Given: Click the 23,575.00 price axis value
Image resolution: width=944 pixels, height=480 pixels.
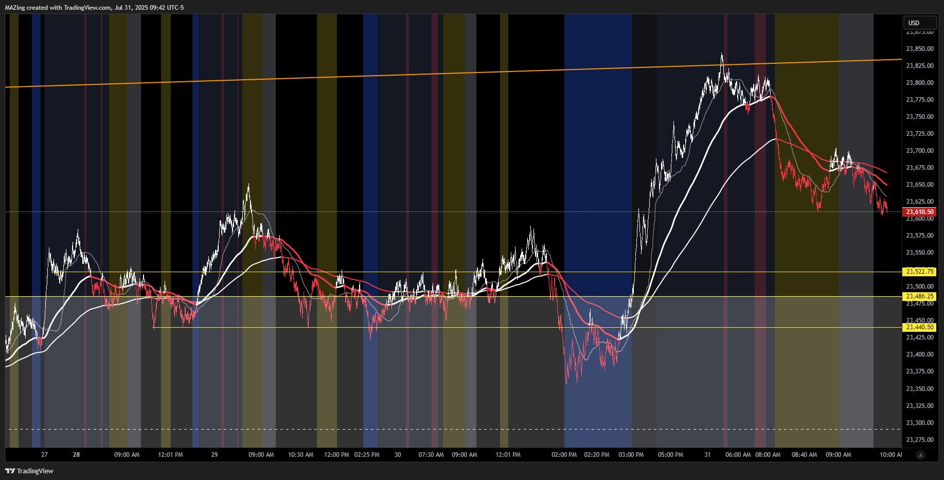Looking at the screenshot, I should (920, 236).
